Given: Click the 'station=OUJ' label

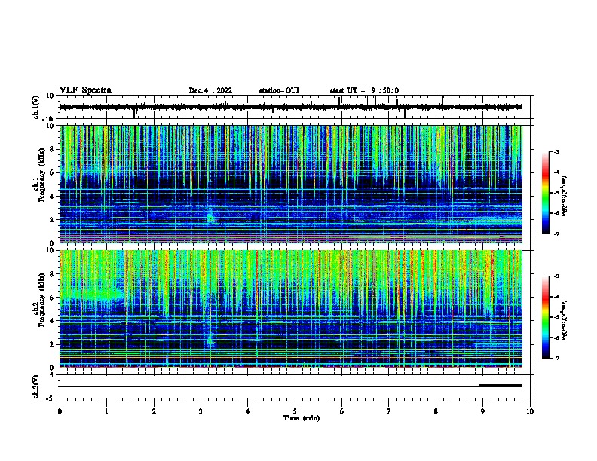Looking at the screenshot, I should [x=279, y=90].
